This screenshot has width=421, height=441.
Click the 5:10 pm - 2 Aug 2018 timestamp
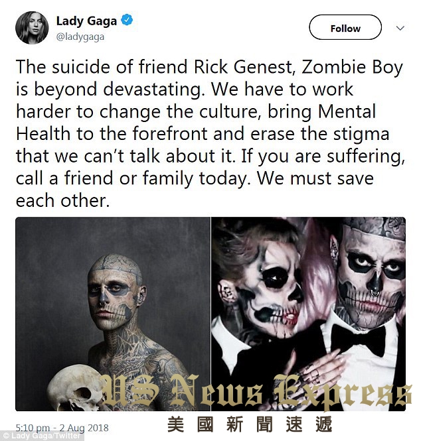pos(62,428)
